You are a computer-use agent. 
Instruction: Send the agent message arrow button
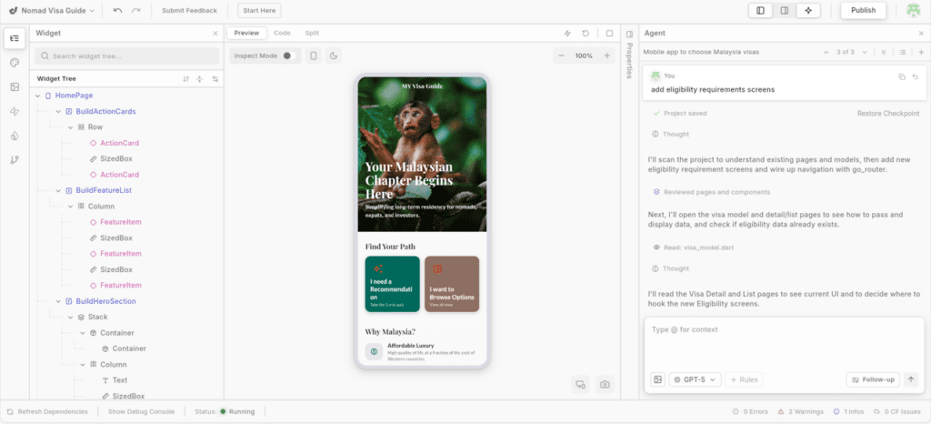pyautogui.click(x=911, y=379)
